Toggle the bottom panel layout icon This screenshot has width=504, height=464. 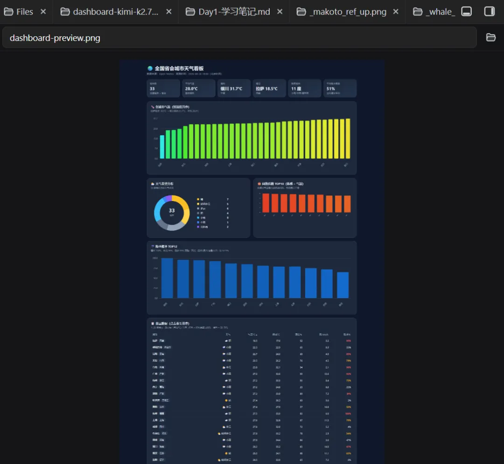(466, 12)
